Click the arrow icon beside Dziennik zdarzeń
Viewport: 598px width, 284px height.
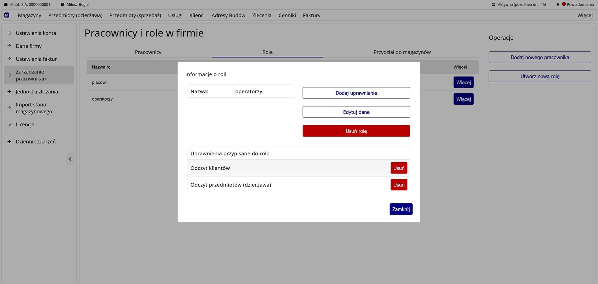(9, 142)
